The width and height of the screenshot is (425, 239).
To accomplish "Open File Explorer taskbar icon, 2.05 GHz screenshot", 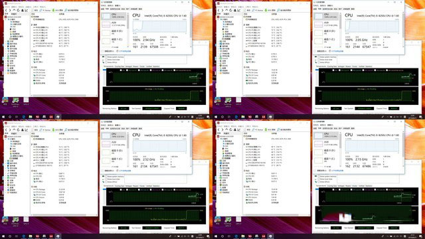I will click(x=243, y=117).
